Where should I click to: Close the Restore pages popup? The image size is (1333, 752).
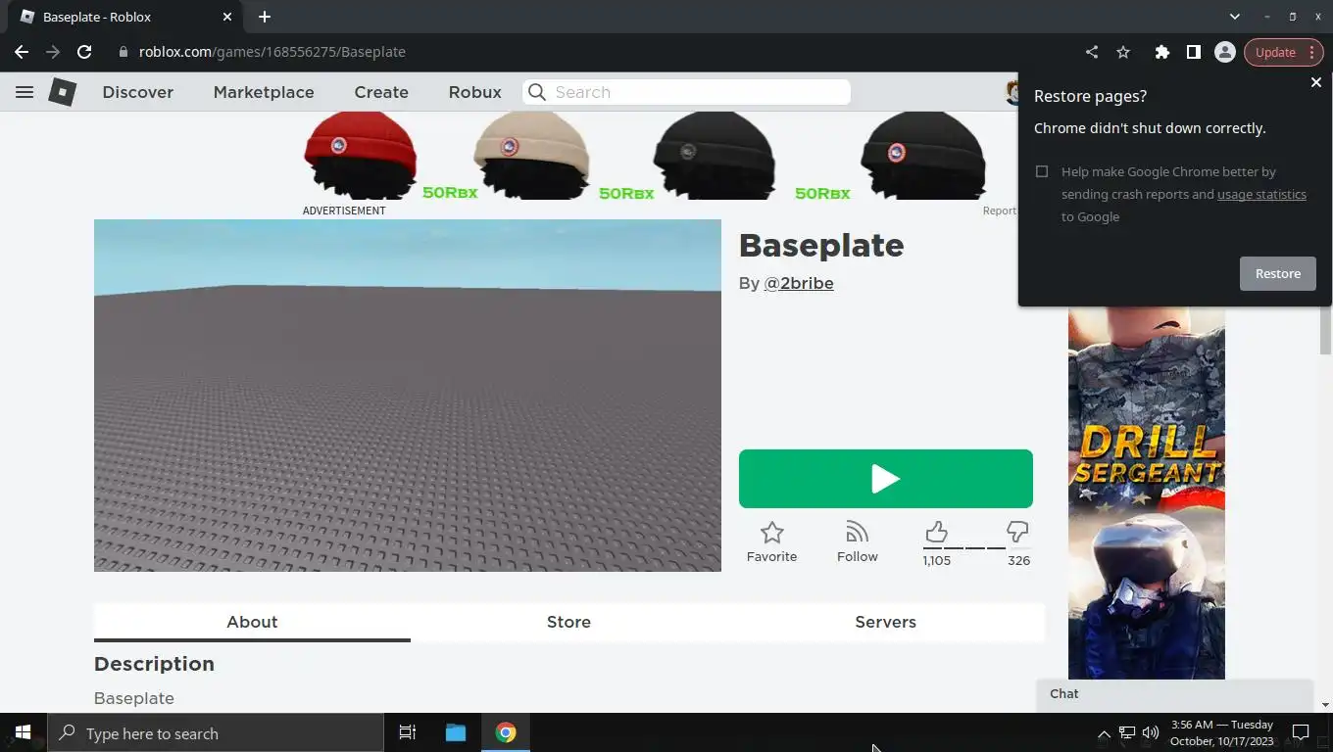[x=1316, y=82]
